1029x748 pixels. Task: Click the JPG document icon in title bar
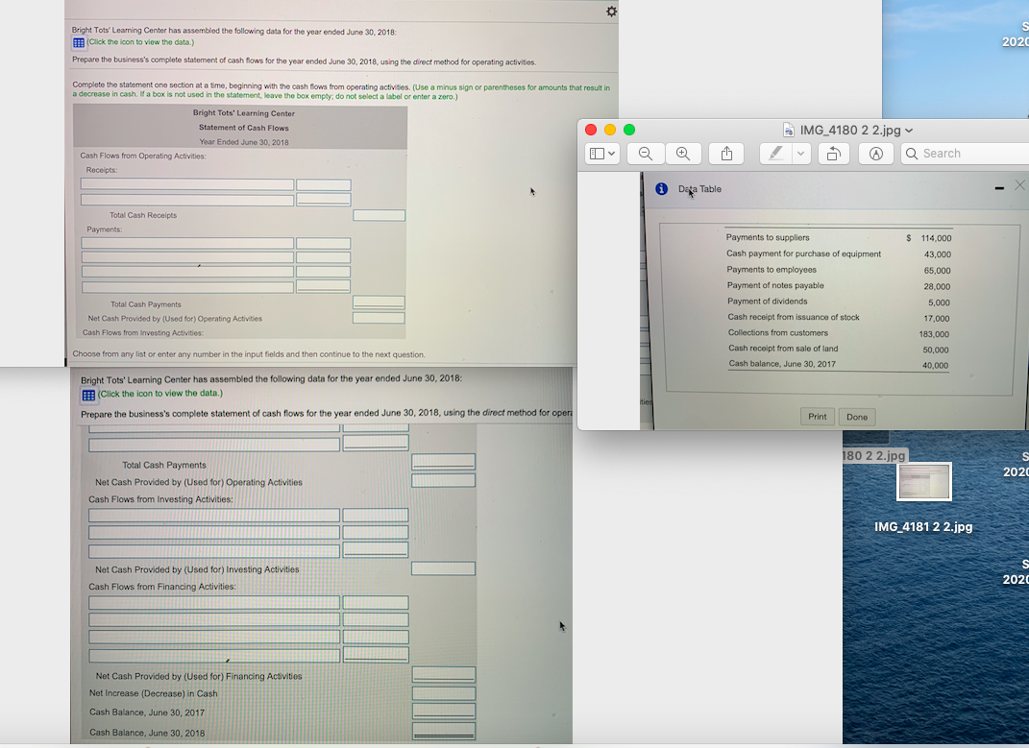(789, 130)
